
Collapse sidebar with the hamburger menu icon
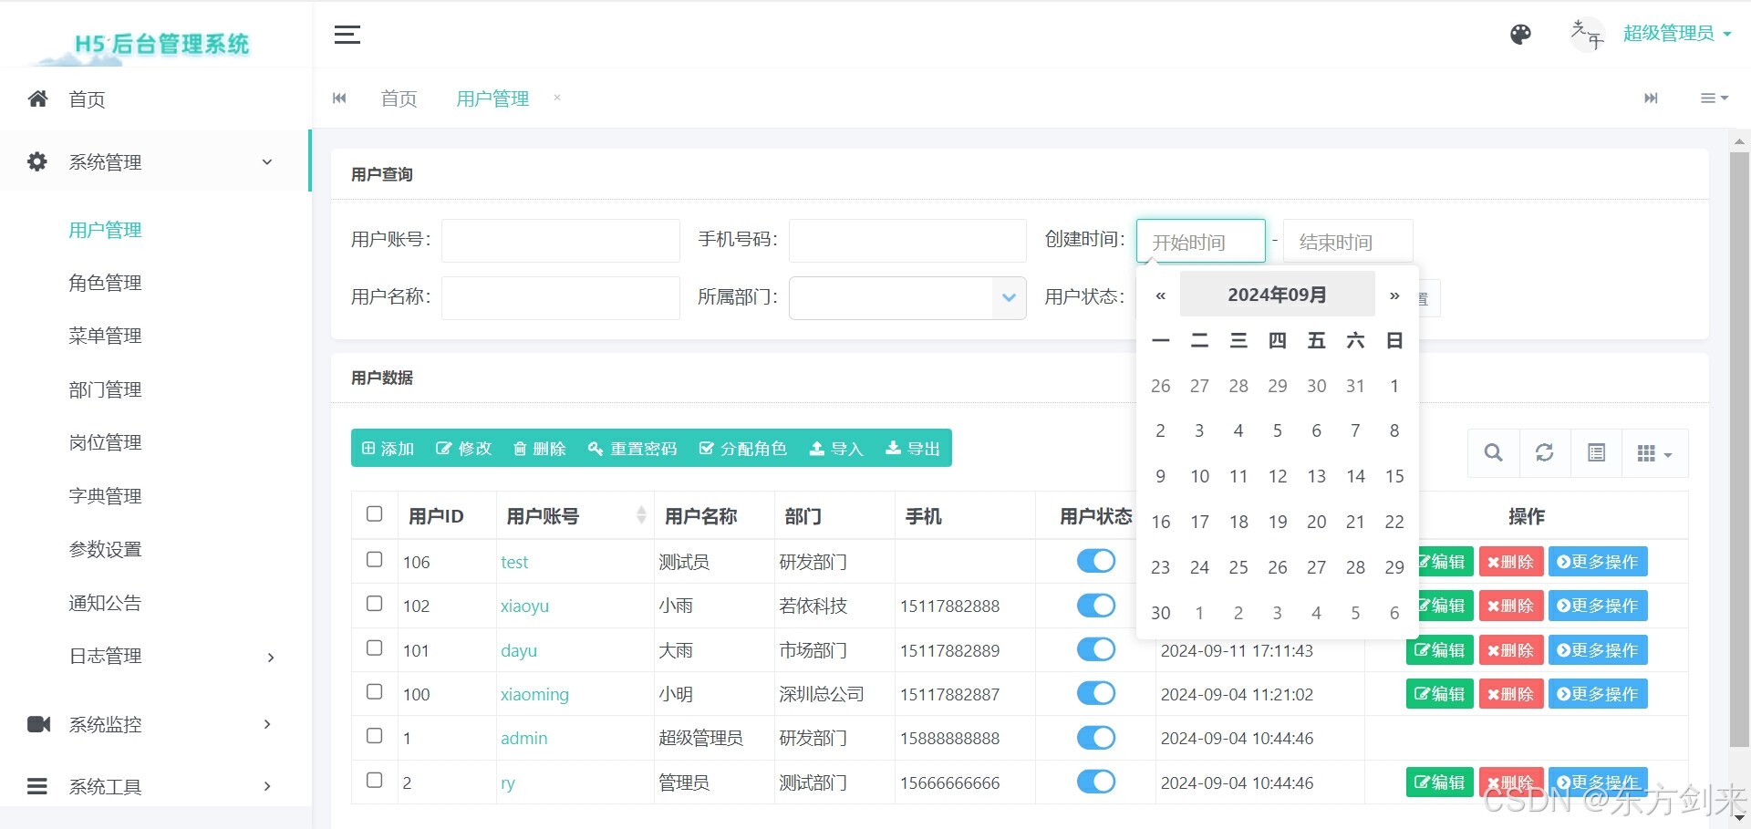click(x=347, y=35)
